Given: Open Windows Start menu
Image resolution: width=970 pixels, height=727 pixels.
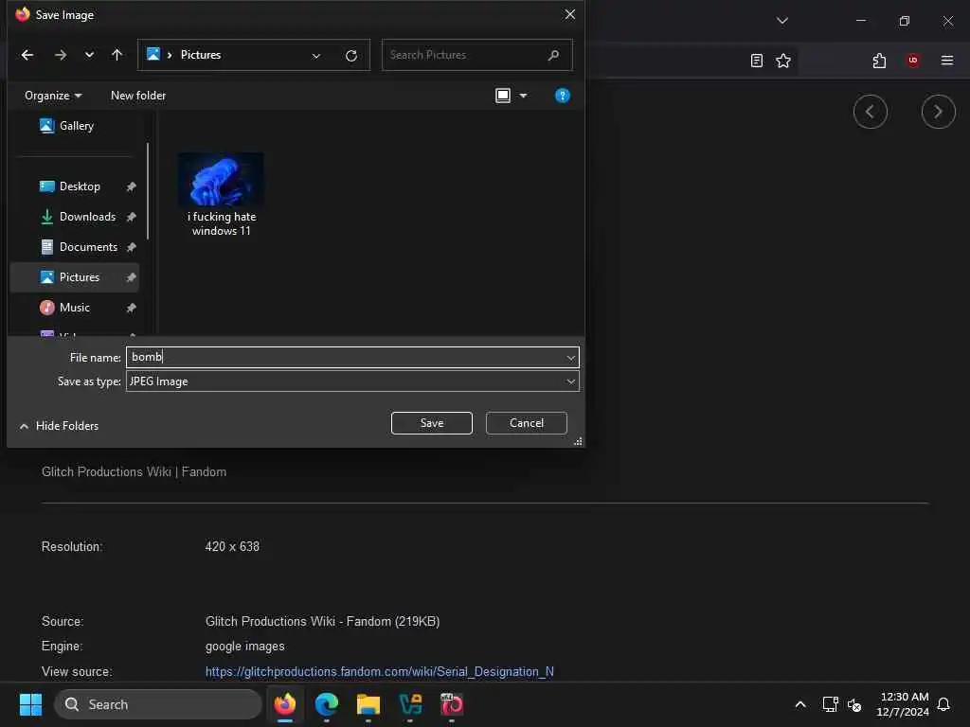Looking at the screenshot, I should click(30, 704).
